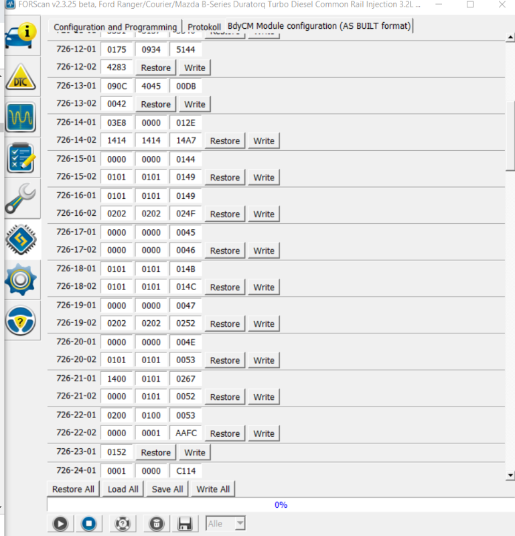Click Restore for block 726-18-02

[x=225, y=287]
